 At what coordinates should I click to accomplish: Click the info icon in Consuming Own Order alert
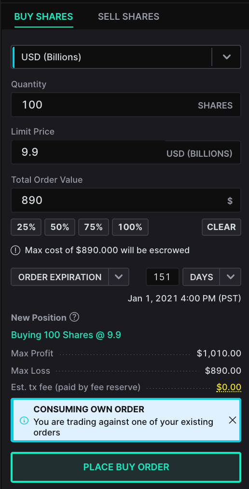point(24,421)
